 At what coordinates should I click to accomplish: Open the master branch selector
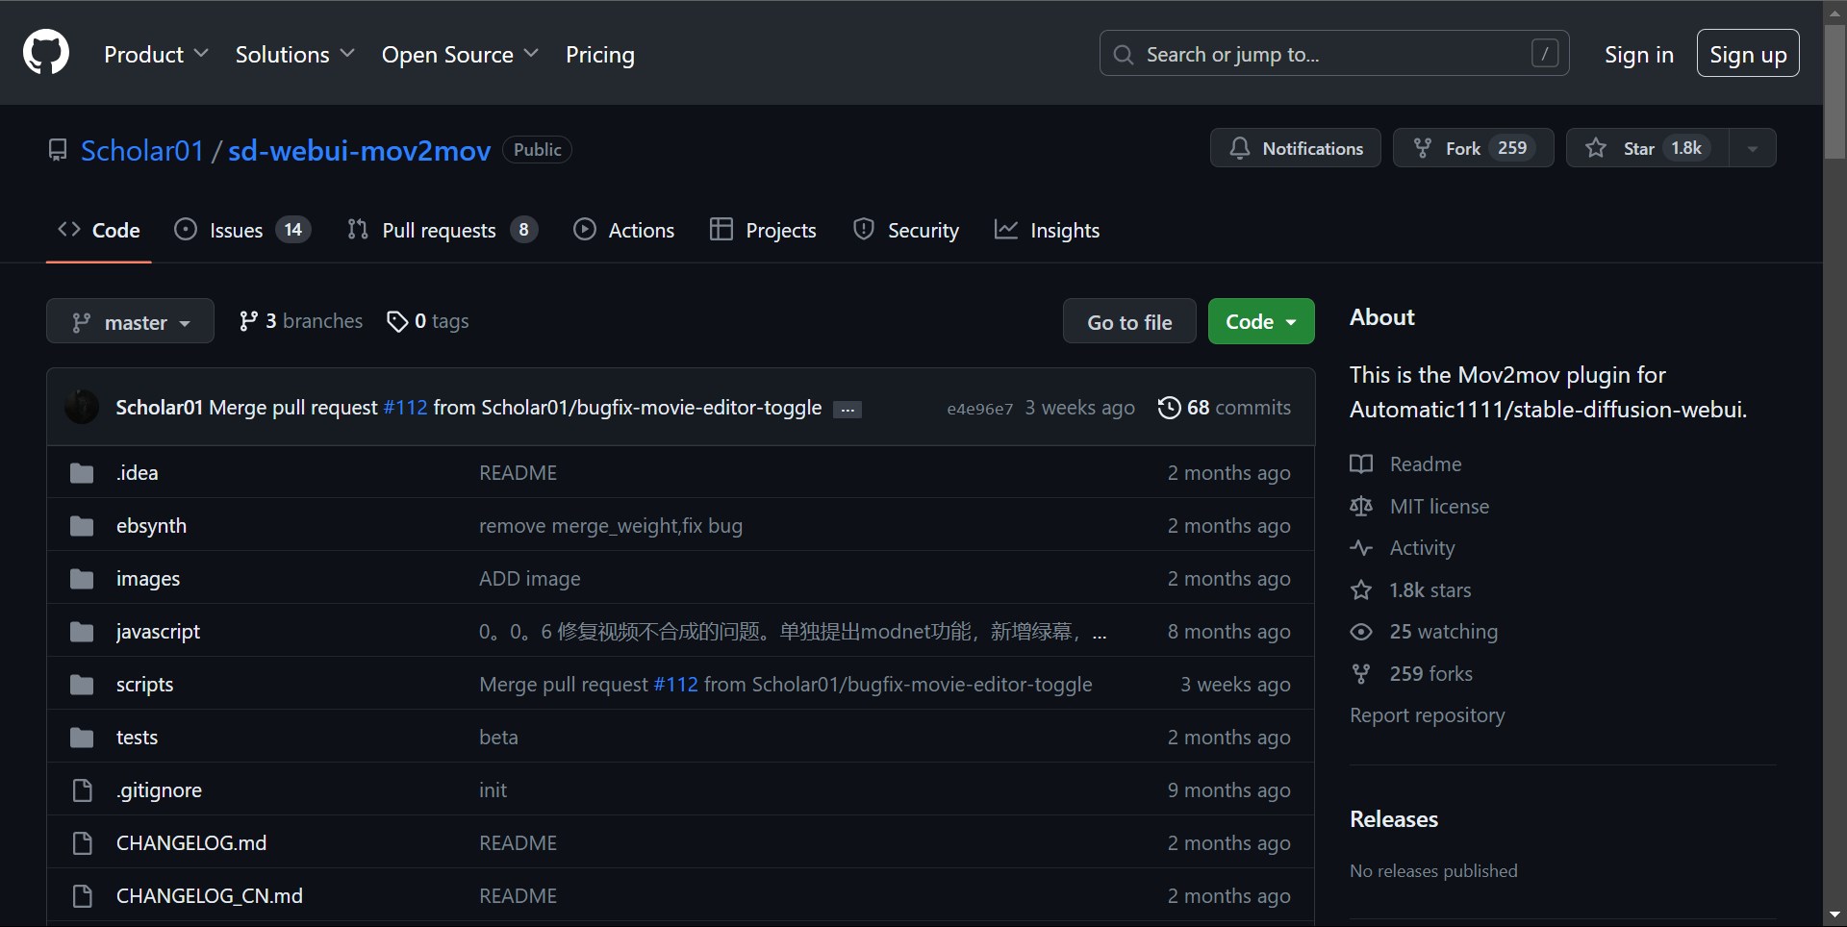[x=130, y=322]
